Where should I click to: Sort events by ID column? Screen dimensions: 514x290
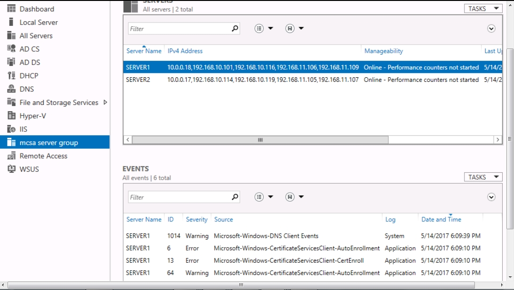point(171,219)
